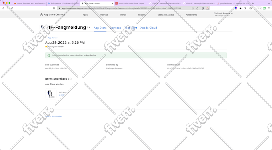Select the Xcode Cloud tab
The width and height of the screenshot is (272, 150).
[148, 28]
